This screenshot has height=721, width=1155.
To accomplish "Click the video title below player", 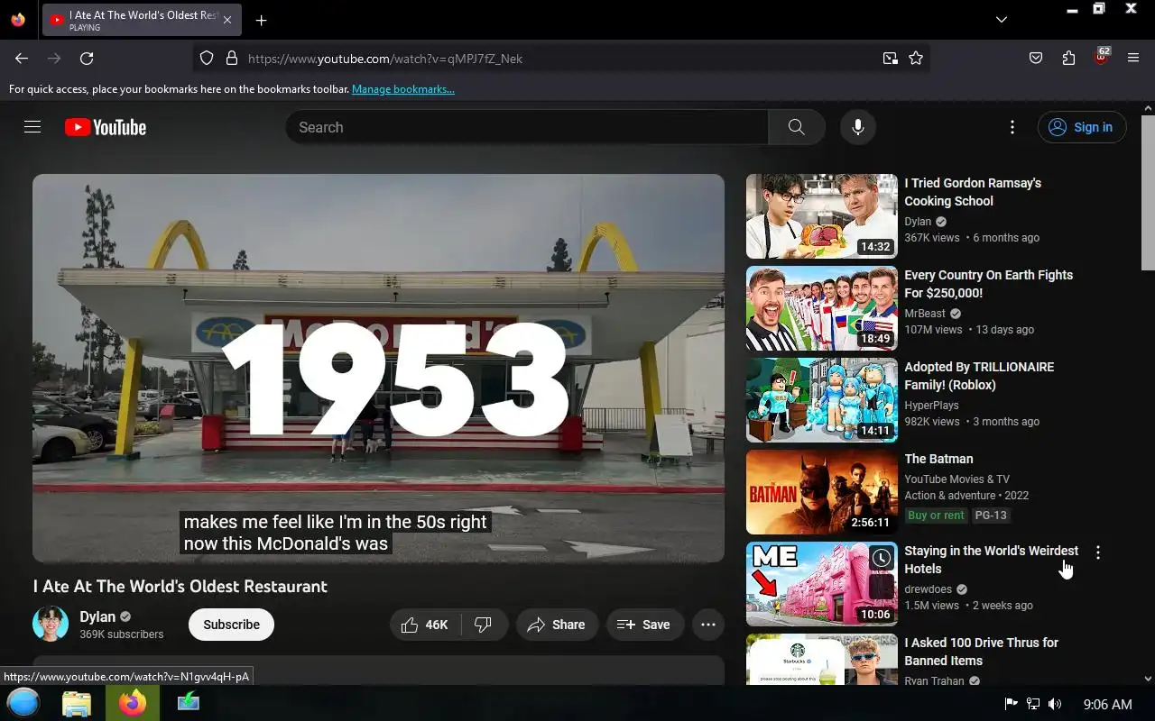I will pyautogui.click(x=180, y=587).
